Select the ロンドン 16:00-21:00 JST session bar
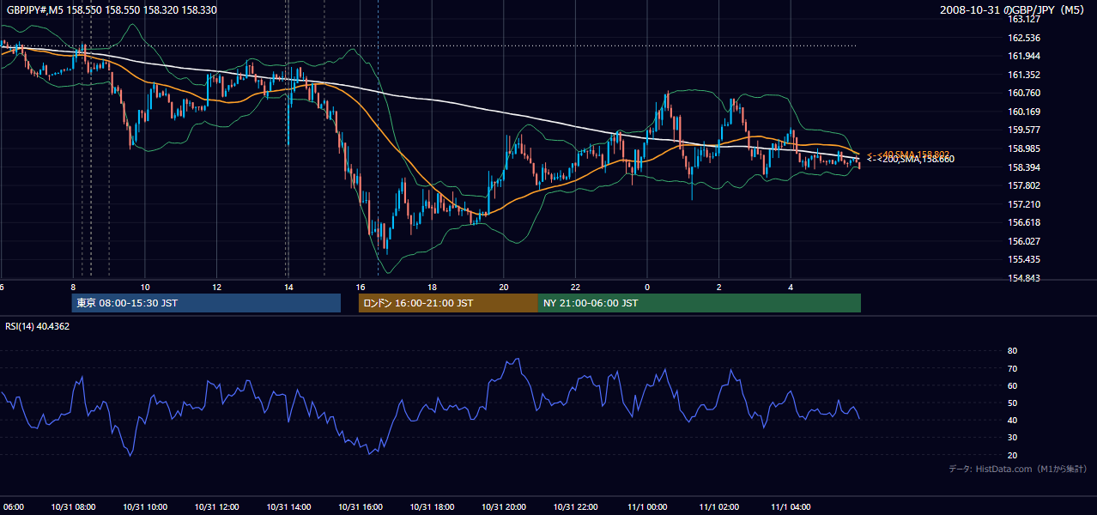This screenshot has width=1097, height=515. [x=448, y=303]
